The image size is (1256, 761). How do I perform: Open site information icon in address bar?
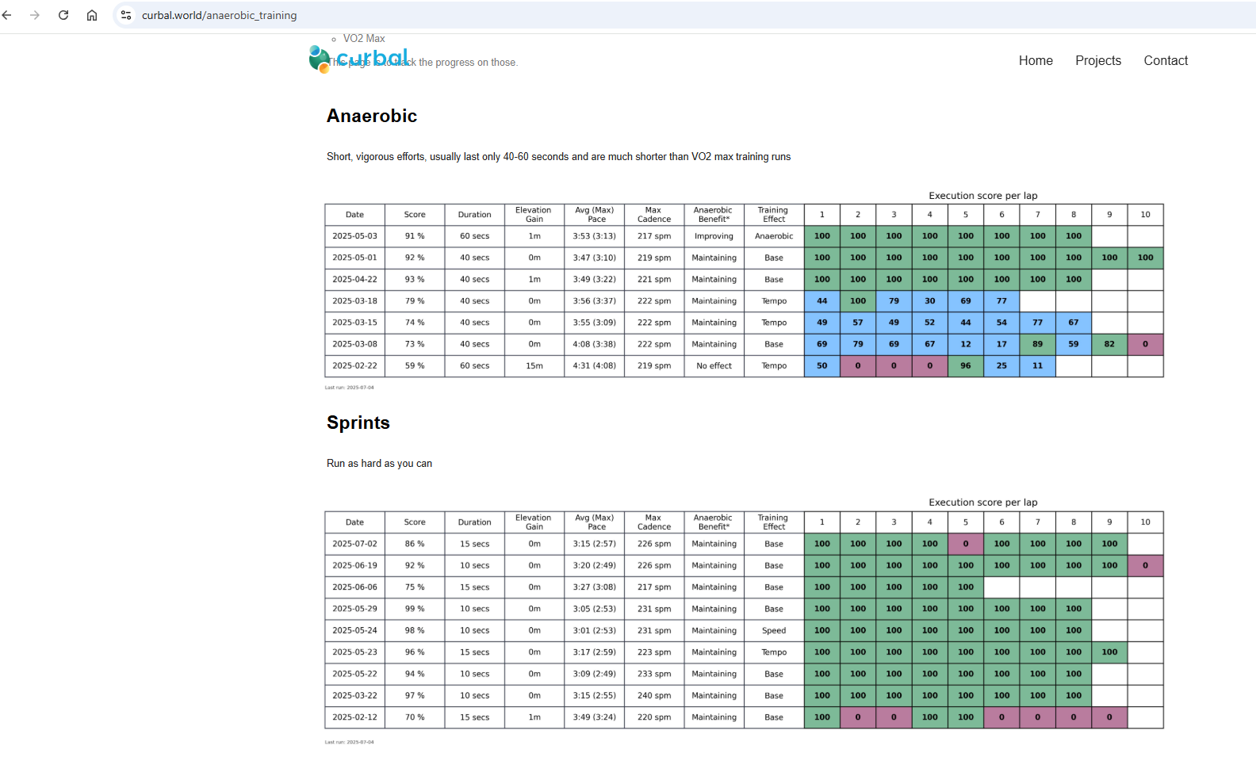[x=126, y=15]
